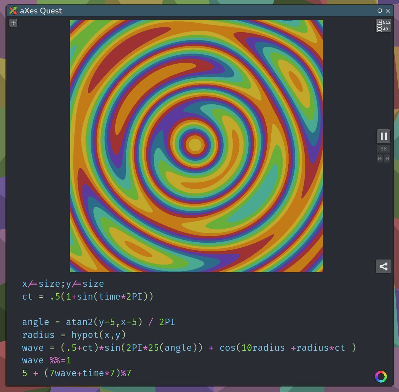
Task: Click code line 'x/=size;y/=size'
Action: pyautogui.click(x=63, y=284)
